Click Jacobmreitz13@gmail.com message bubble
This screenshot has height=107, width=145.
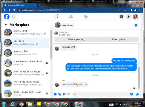[74, 84]
